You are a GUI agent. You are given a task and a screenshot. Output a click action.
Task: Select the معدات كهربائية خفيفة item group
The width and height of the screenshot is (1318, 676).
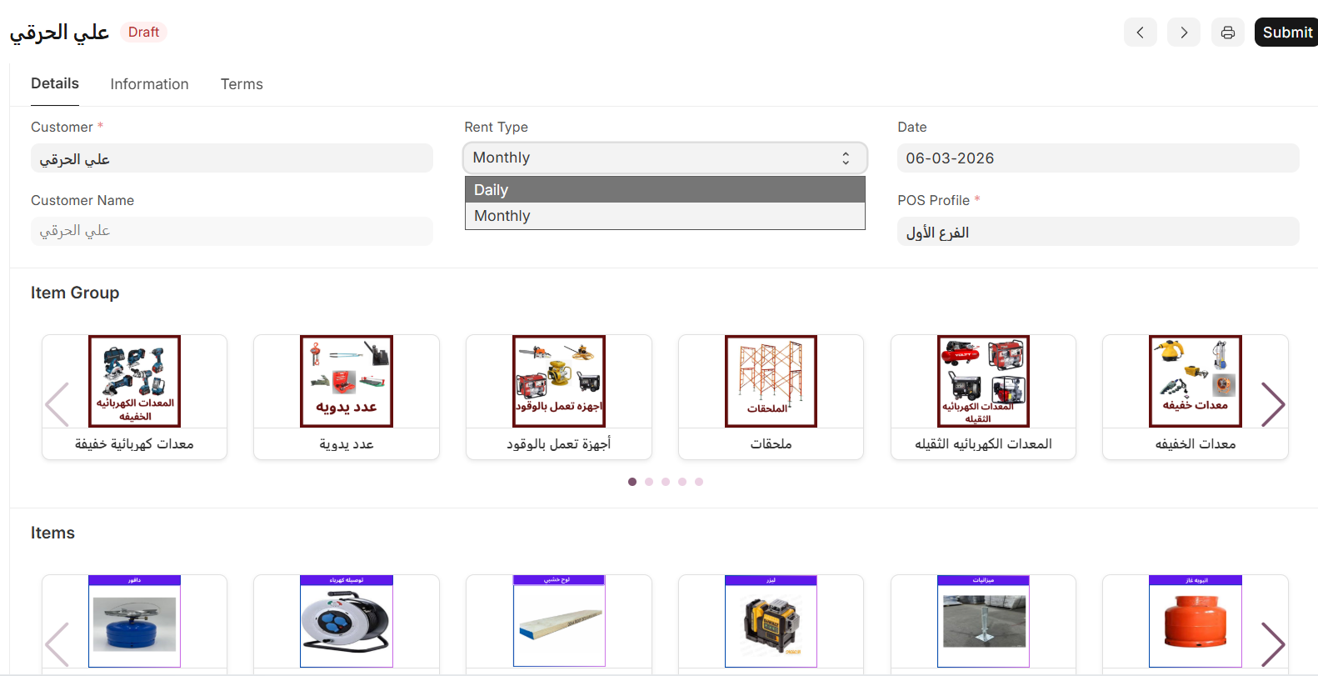[134, 397]
